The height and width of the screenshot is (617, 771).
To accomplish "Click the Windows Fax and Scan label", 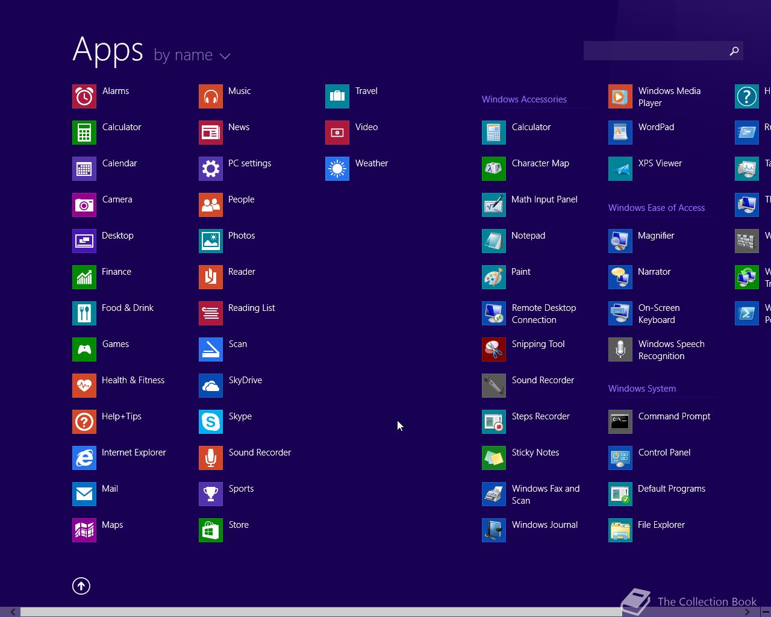I will [546, 495].
